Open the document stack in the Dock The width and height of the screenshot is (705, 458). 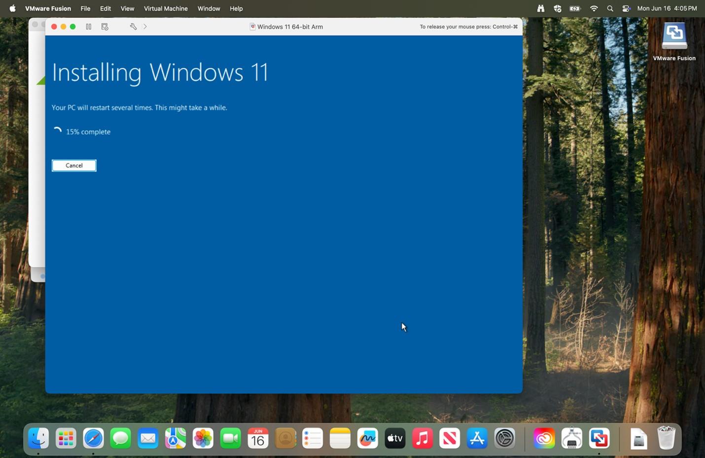coord(638,438)
